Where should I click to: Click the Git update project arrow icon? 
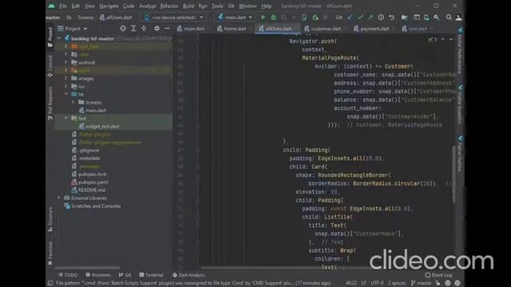point(350,18)
